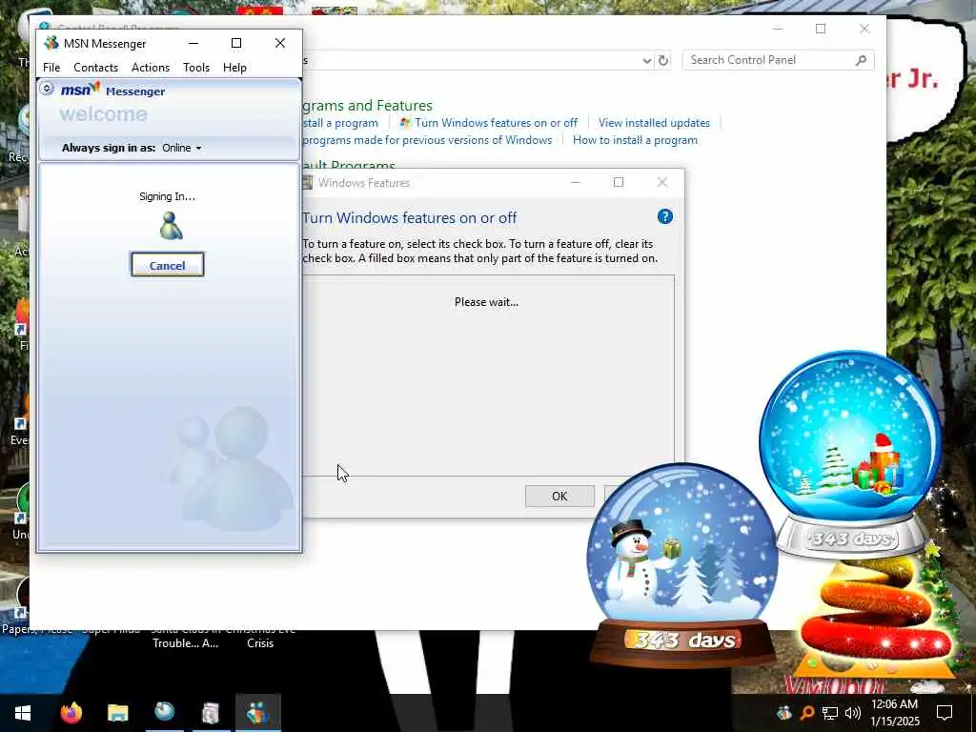Click the collapse chevron beside the MSN logo
The height and width of the screenshot is (732, 976).
(47, 89)
